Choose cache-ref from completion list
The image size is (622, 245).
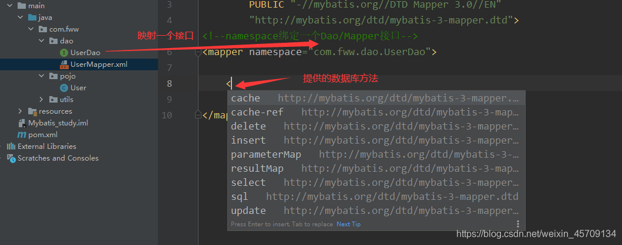click(x=376, y=112)
